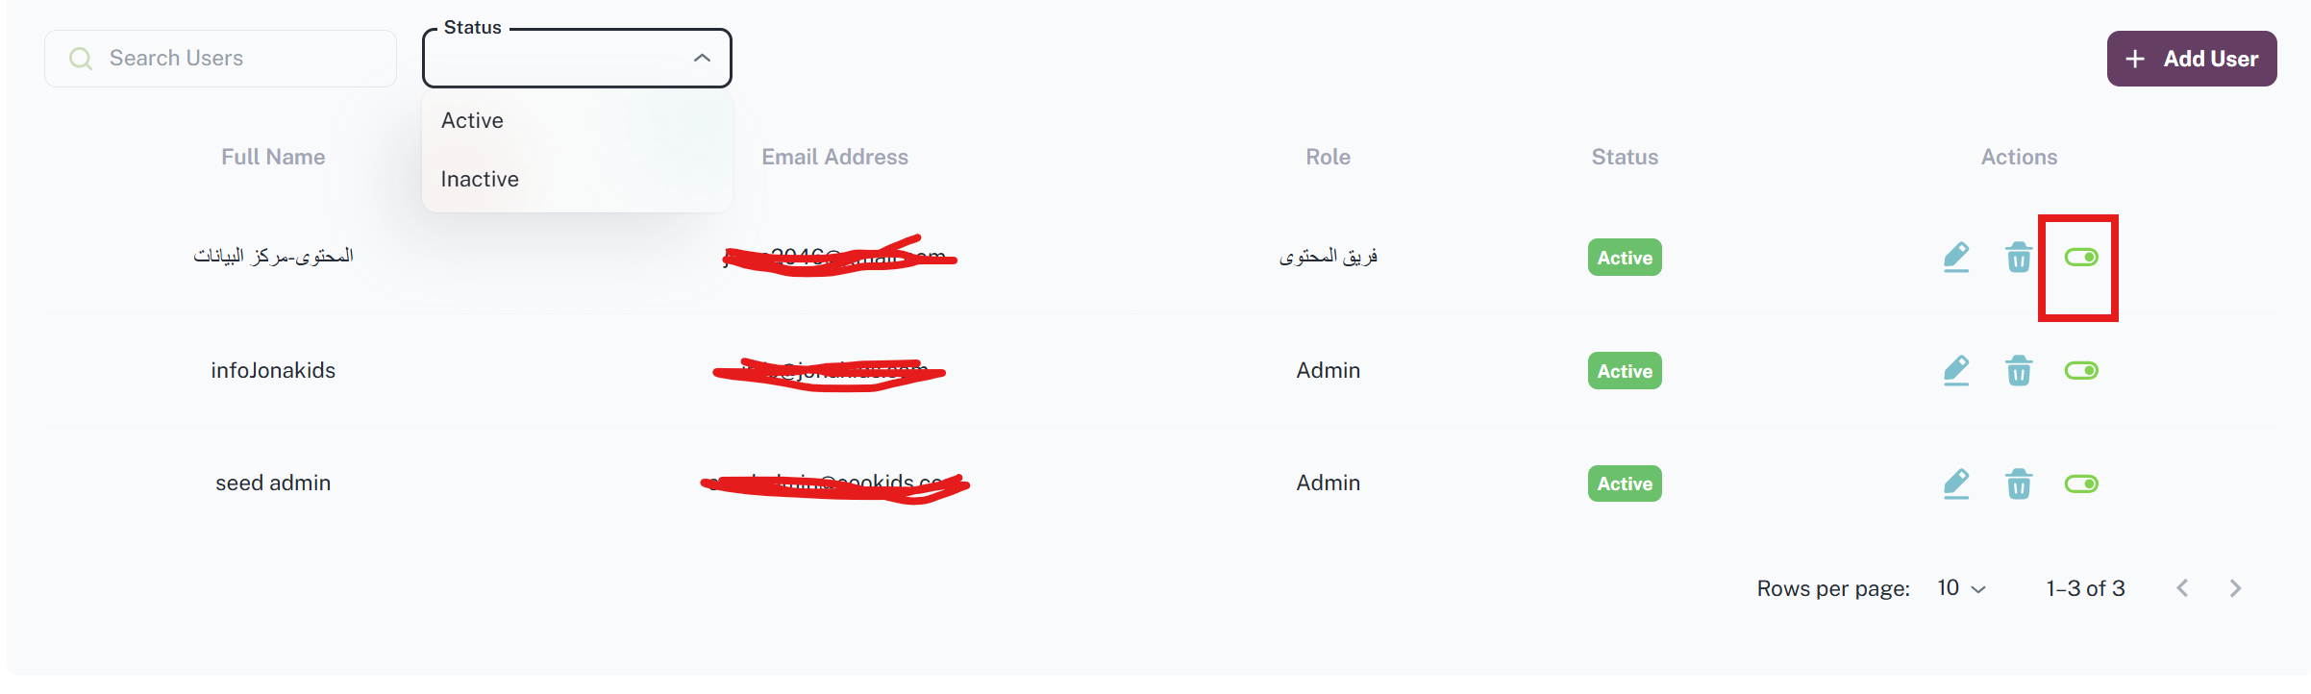Viewport: 2311px width, 694px height.
Task: Click the Actions column header
Action: click(2019, 157)
